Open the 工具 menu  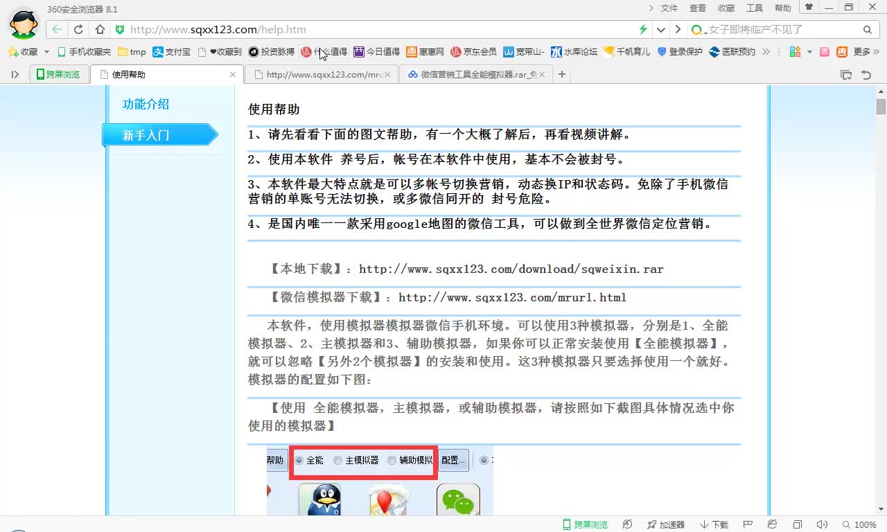pos(755,8)
